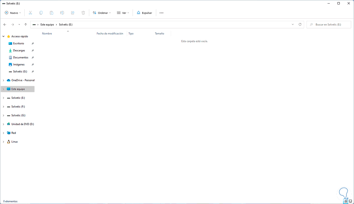The width and height of the screenshot is (354, 204).
Task: Select Unidad de DVD (D:) in sidebar
Action: click(23, 124)
